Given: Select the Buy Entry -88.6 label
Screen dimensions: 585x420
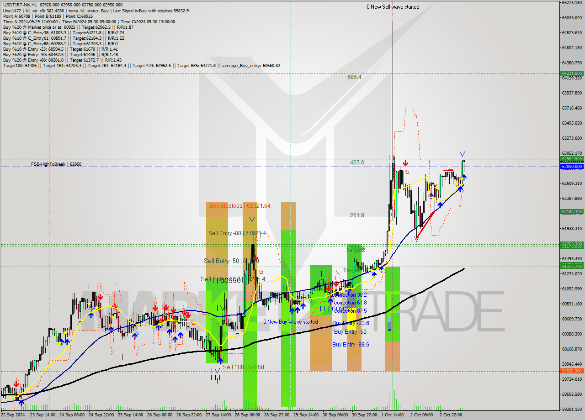Looking at the screenshot, I should coord(351,345).
